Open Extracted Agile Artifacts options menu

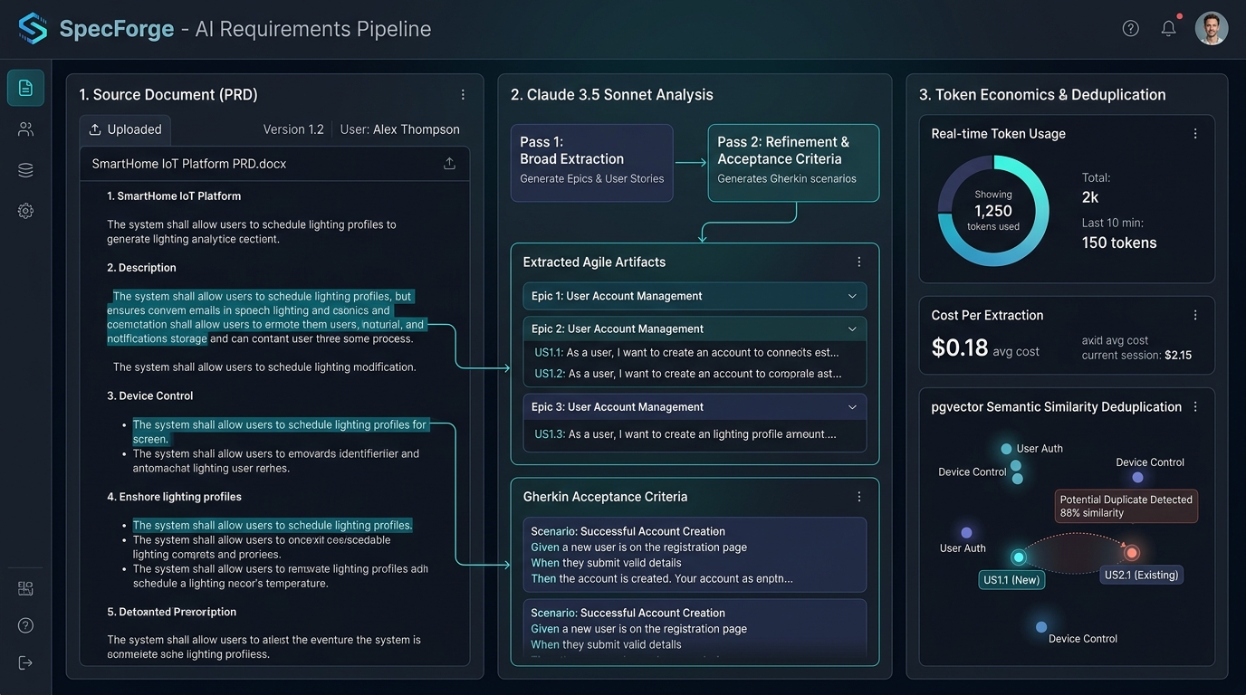coord(859,262)
